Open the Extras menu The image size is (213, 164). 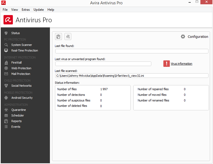click(26, 10)
